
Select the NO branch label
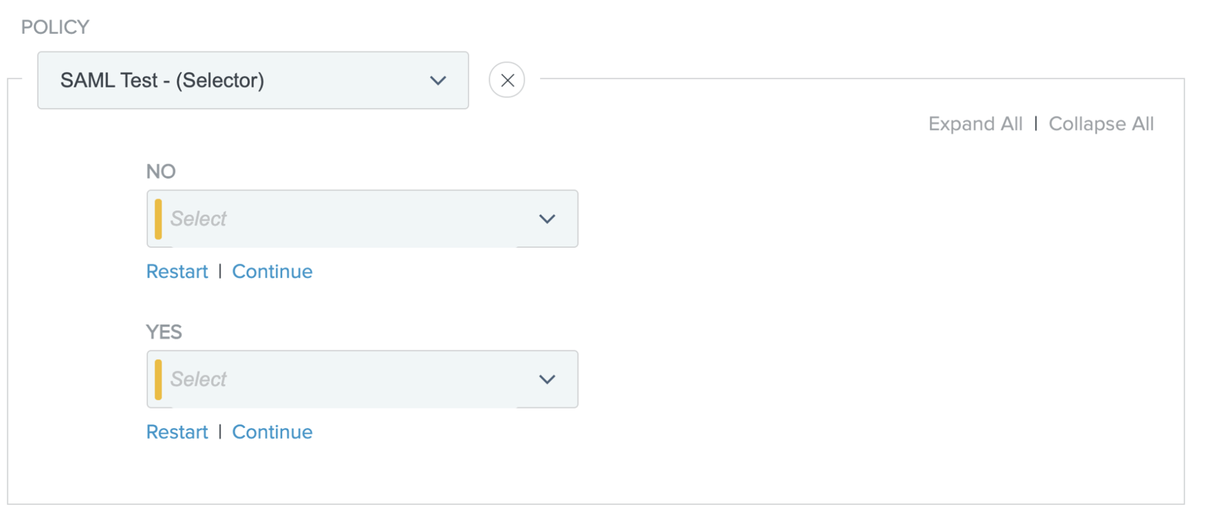pyautogui.click(x=161, y=171)
